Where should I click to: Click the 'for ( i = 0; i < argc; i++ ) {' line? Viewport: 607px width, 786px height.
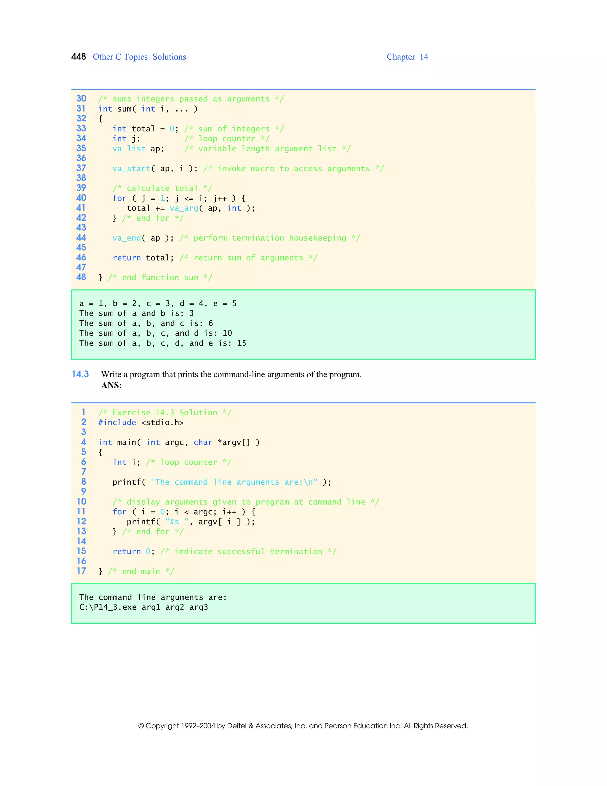[x=184, y=512]
